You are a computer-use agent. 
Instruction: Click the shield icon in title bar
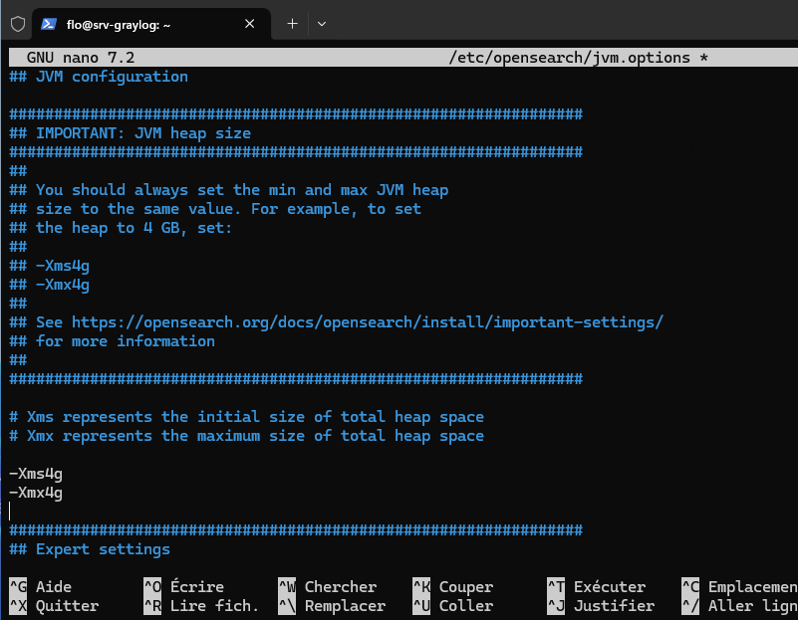(x=17, y=23)
